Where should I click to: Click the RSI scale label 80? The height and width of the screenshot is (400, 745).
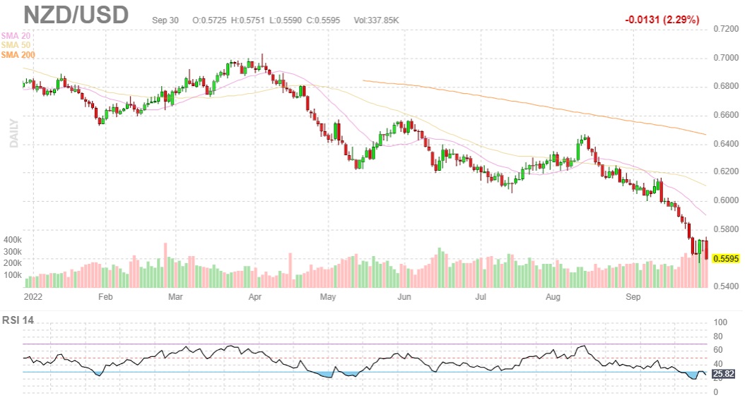pos(718,337)
